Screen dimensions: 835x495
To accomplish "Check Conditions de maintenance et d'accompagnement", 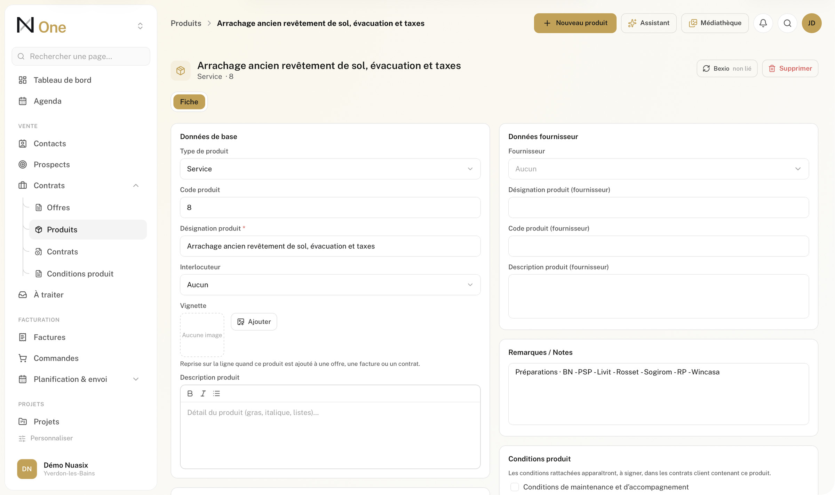I will (x=515, y=487).
